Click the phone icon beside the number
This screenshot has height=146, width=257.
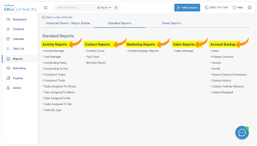click(x=206, y=7)
